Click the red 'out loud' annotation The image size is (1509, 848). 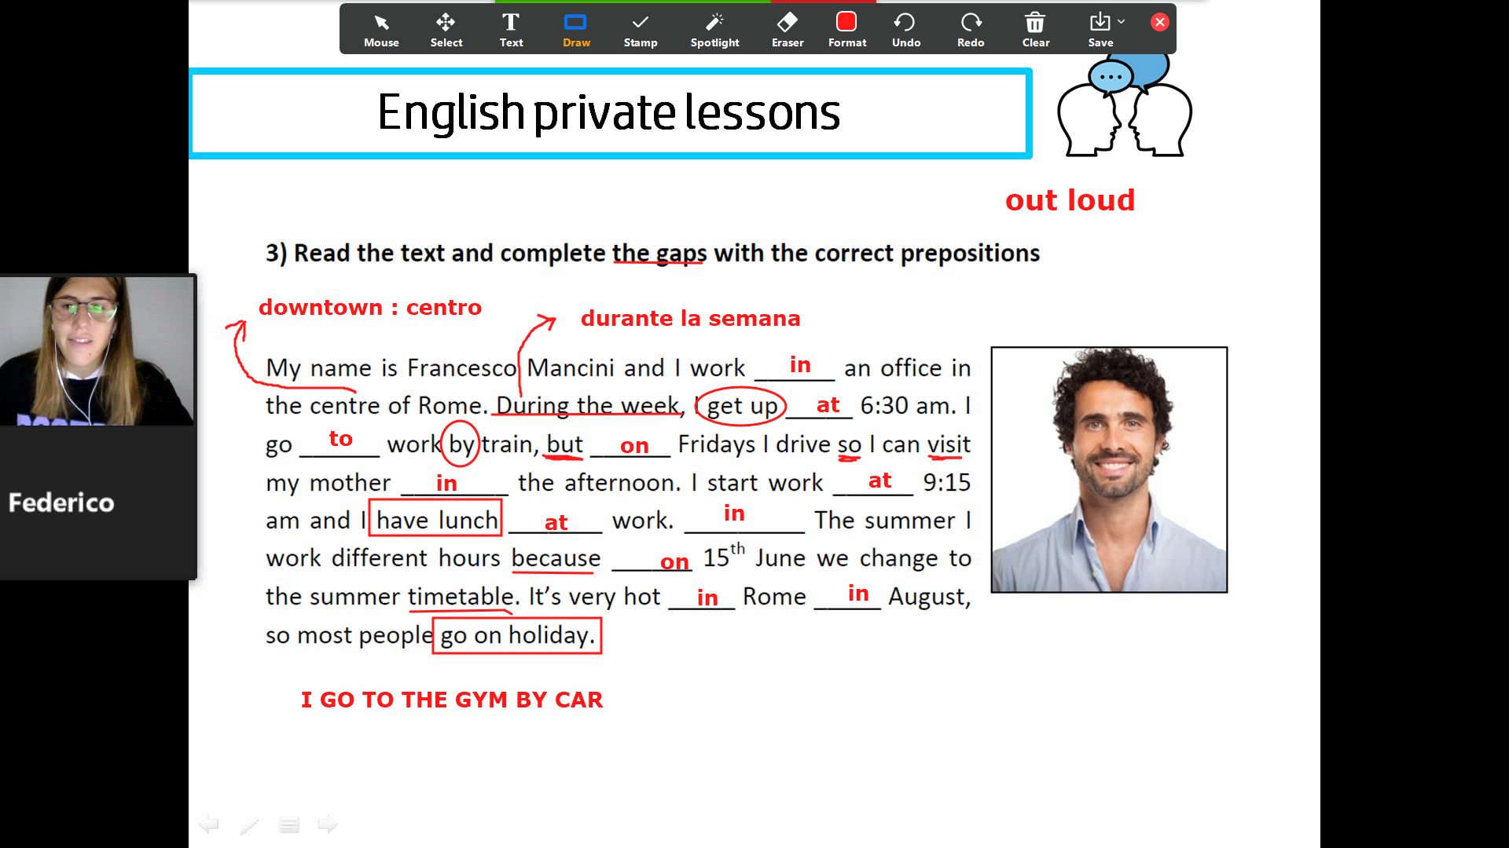tap(1070, 200)
